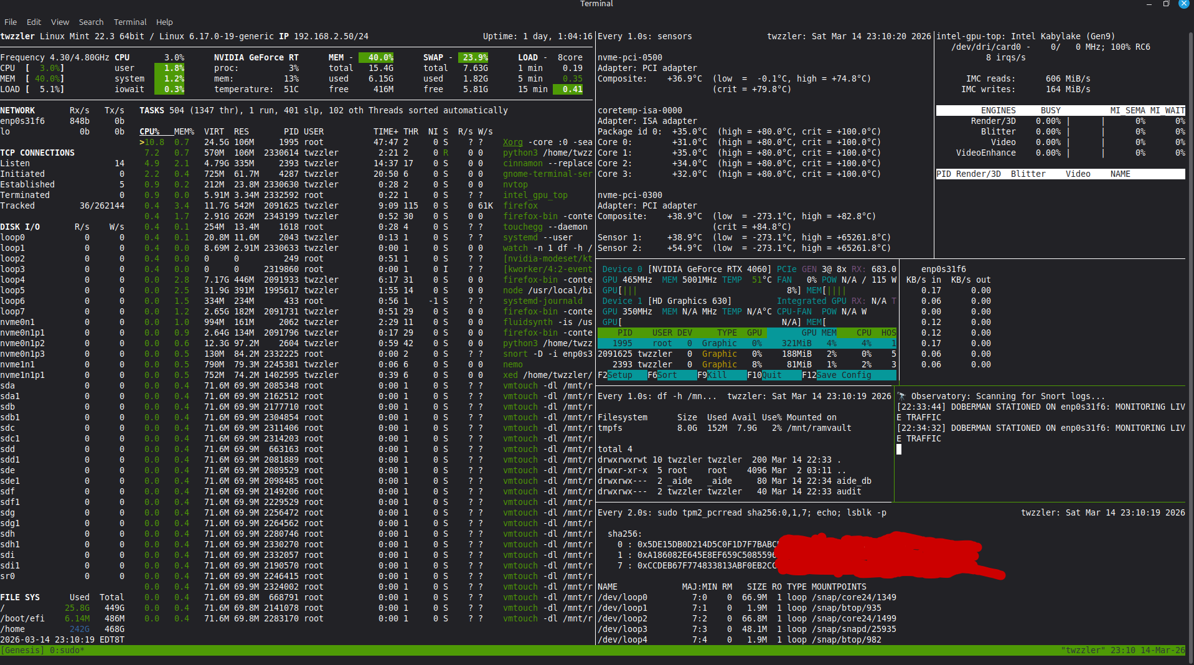Select the Xorg process row
Viewport: 1194px width, 665px height.
pos(366,142)
